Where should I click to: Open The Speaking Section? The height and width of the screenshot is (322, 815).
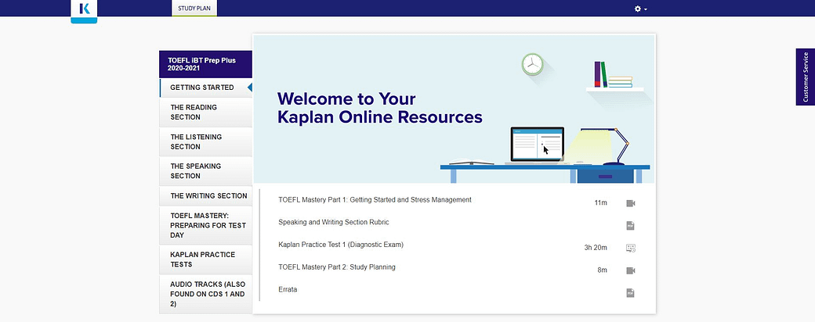206,171
